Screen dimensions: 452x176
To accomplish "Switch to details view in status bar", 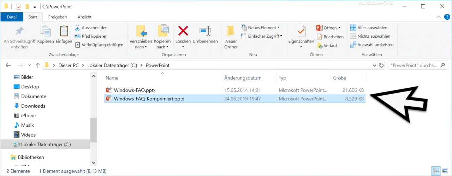I will (436, 171).
